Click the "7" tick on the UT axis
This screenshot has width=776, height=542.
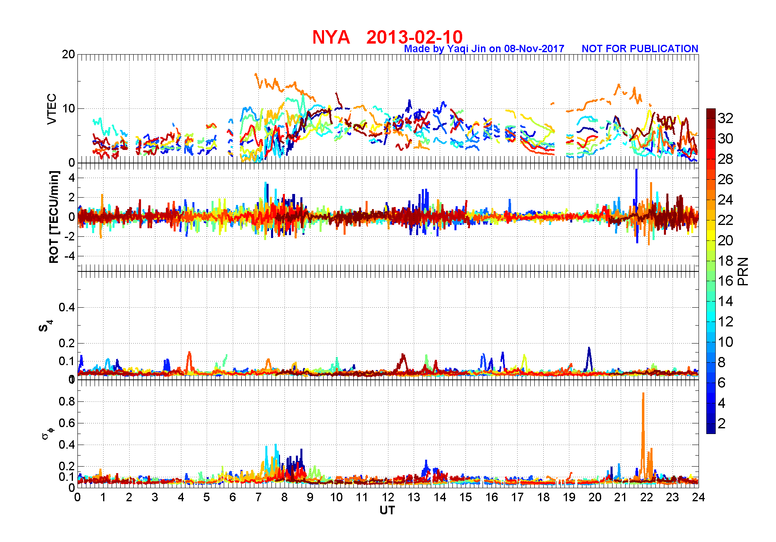coord(258,497)
